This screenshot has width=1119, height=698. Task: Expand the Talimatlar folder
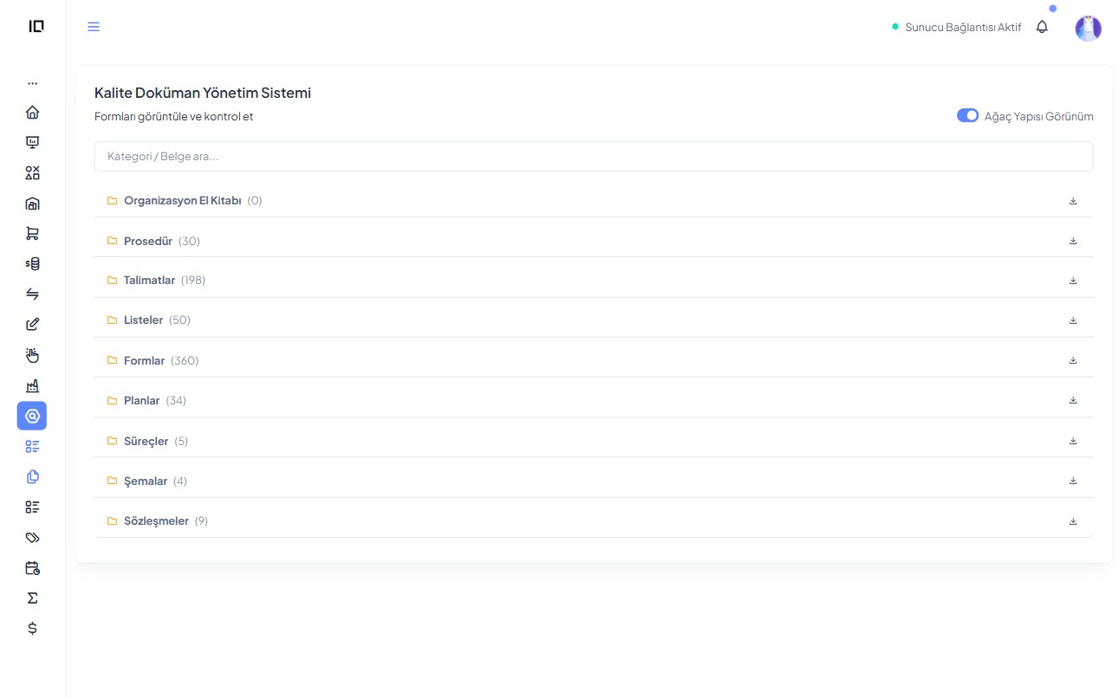click(149, 281)
